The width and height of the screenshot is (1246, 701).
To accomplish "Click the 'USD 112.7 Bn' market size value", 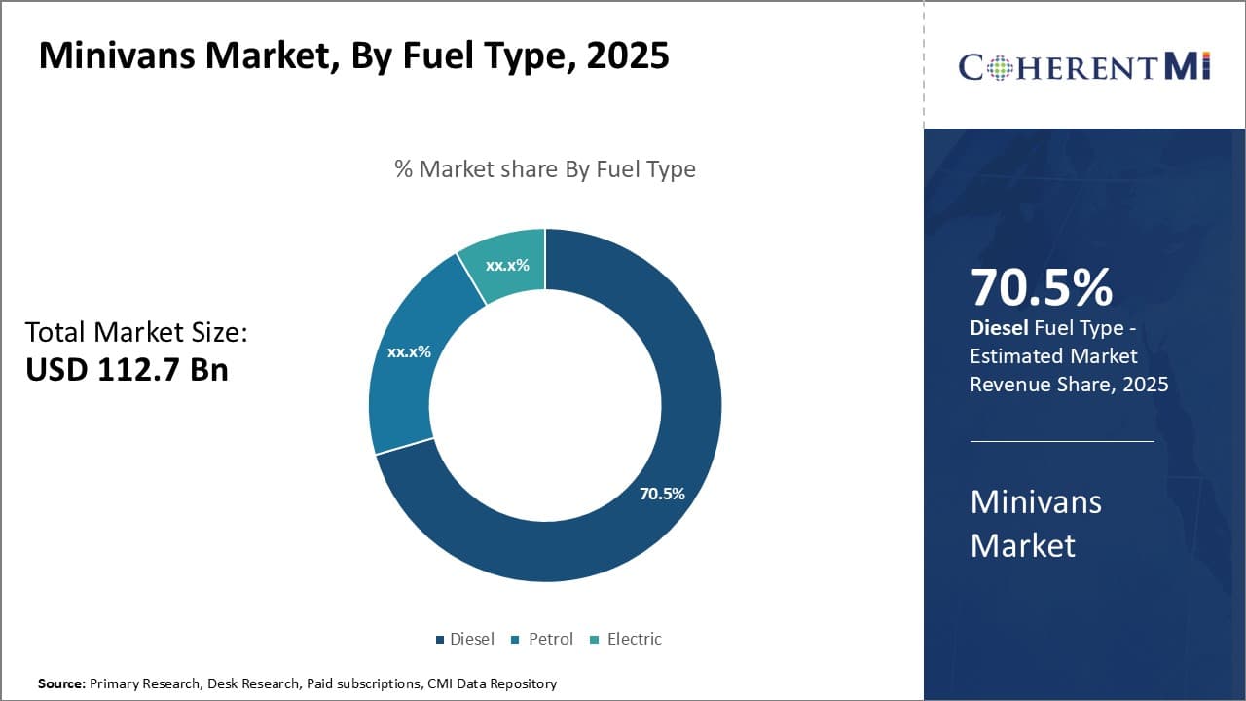I will click(x=127, y=370).
